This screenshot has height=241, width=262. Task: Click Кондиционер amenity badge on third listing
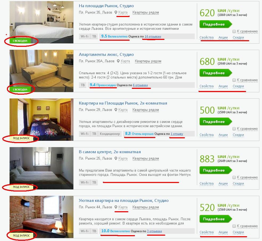pos(110,134)
